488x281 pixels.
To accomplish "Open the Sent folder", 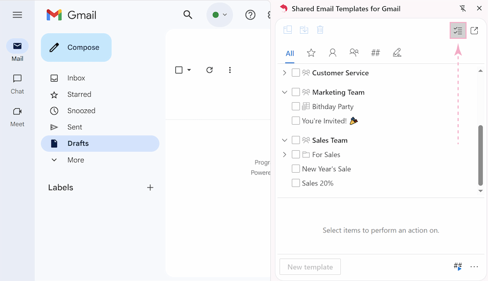I will (x=75, y=127).
